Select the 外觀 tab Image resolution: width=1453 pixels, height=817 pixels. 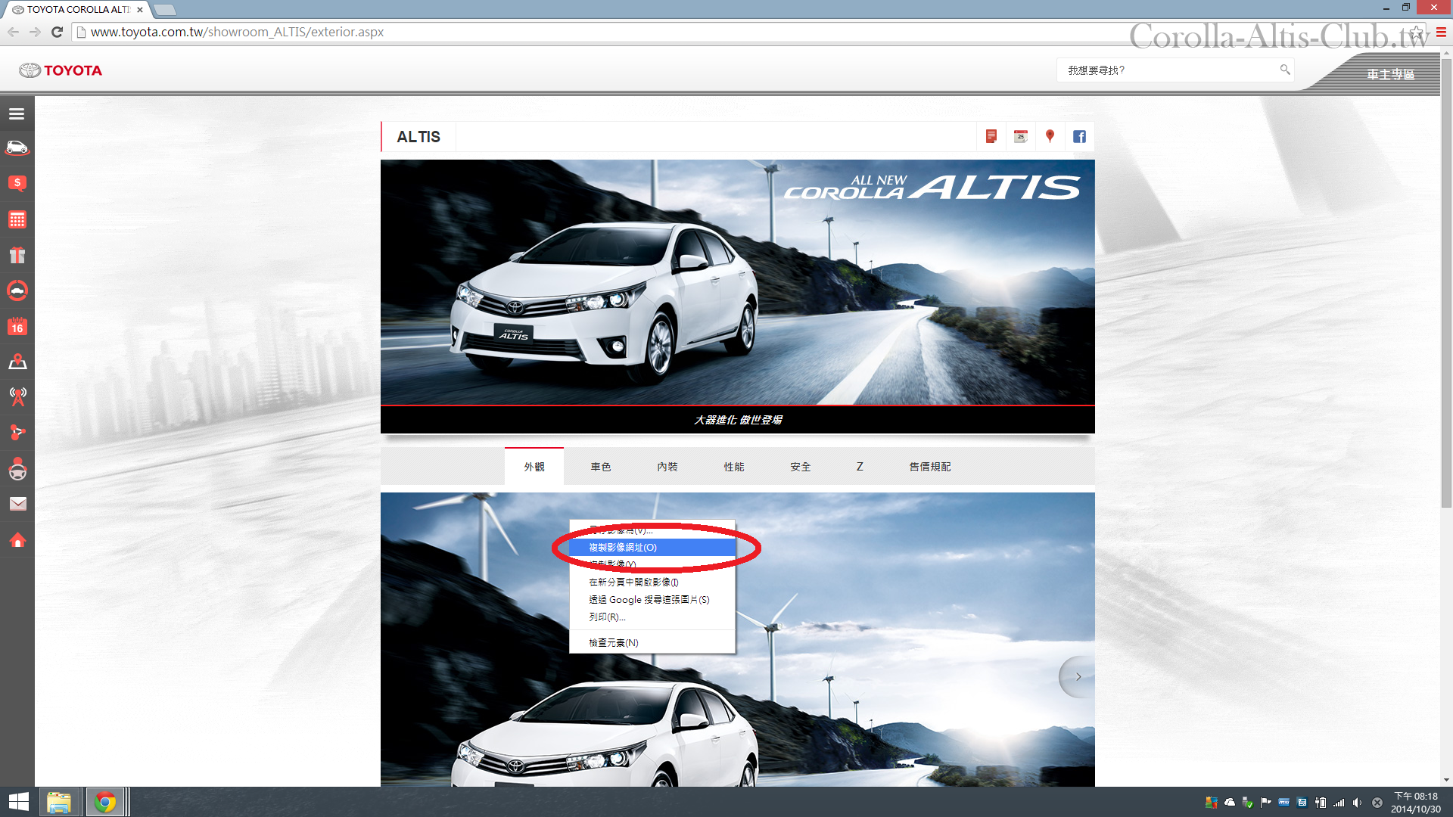534,467
